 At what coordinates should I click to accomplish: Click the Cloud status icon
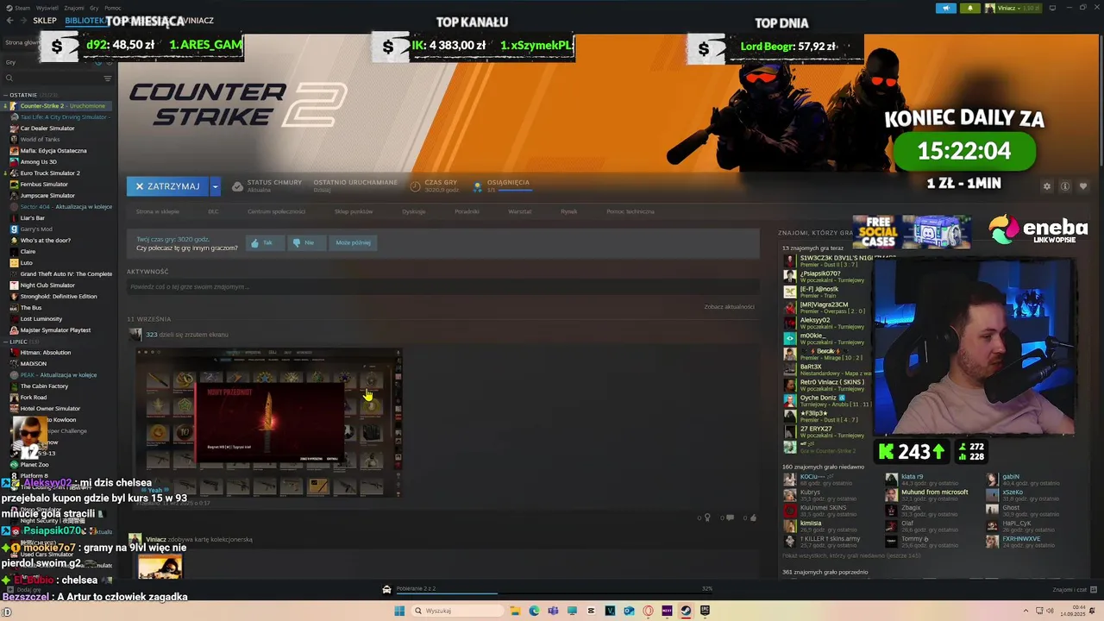[237, 186]
